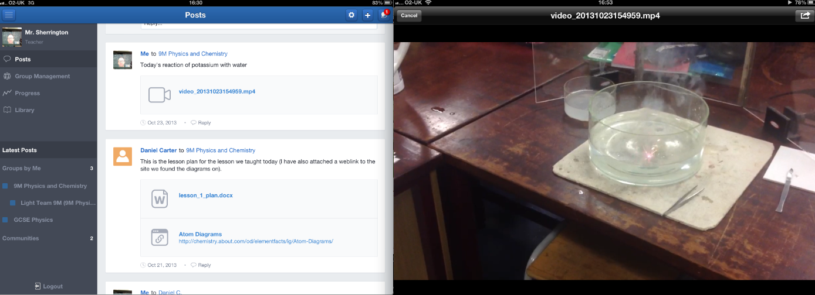Go to Progress in the sidebar
This screenshot has width=815, height=295.
pyautogui.click(x=28, y=93)
